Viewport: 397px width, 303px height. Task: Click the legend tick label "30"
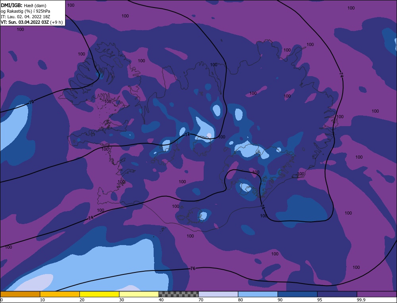(x=121, y=300)
